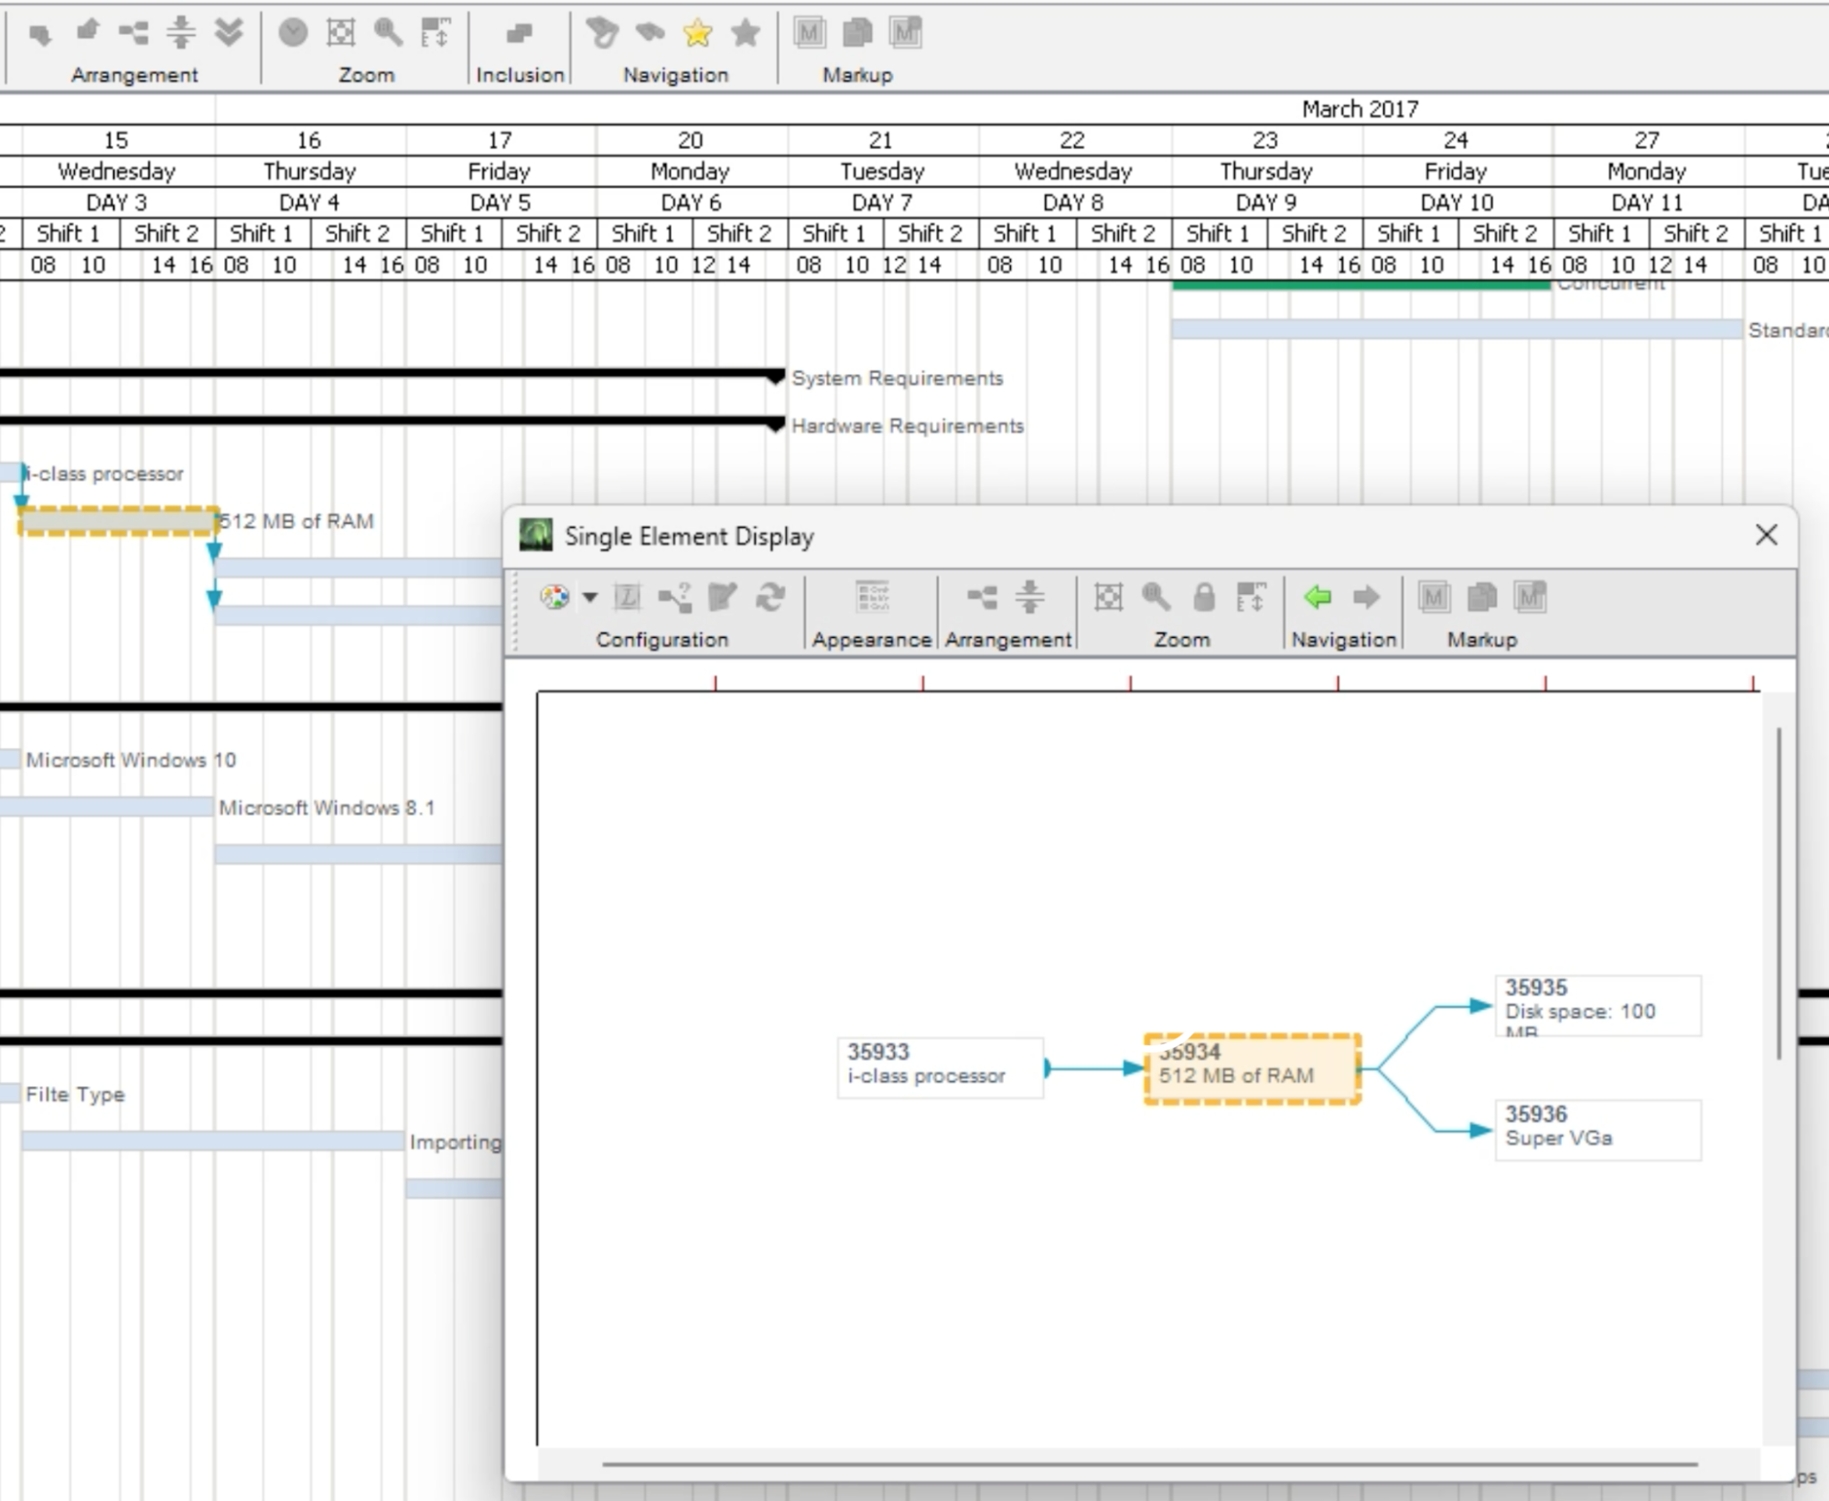The width and height of the screenshot is (1829, 1501).
Task: Close the Single Element Display dialog
Action: coord(1766,535)
